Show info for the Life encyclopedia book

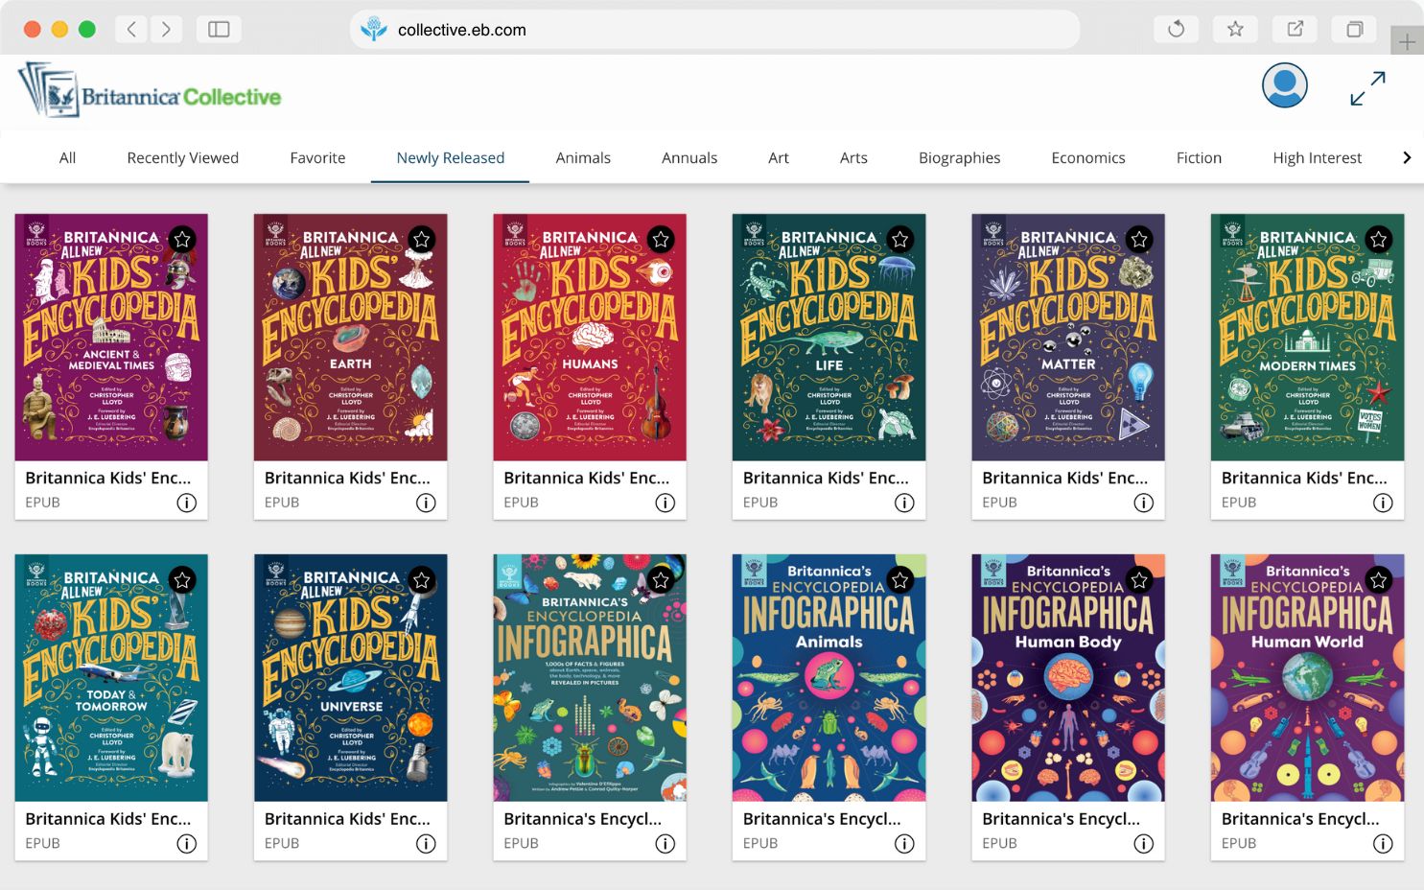(903, 503)
